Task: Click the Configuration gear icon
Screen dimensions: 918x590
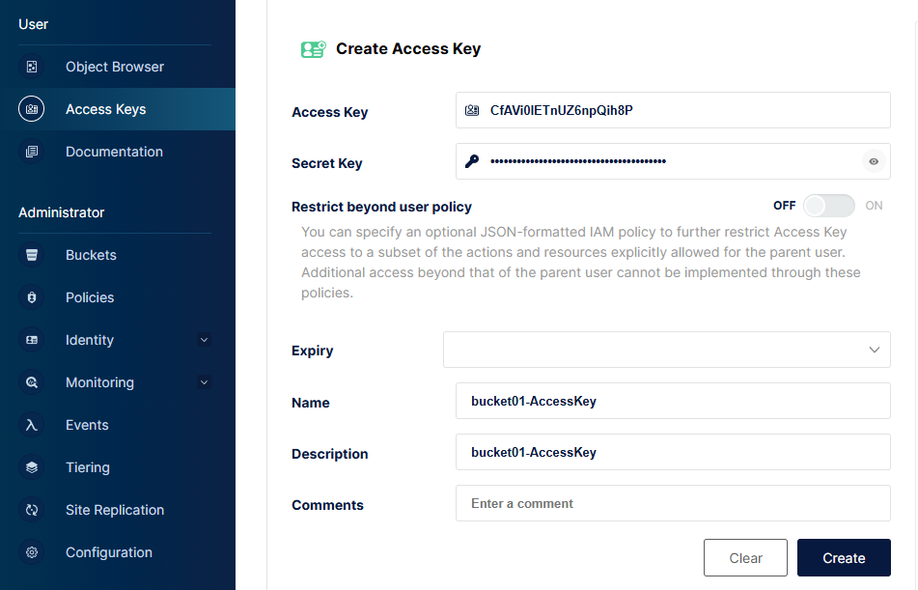Action: pos(32,552)
